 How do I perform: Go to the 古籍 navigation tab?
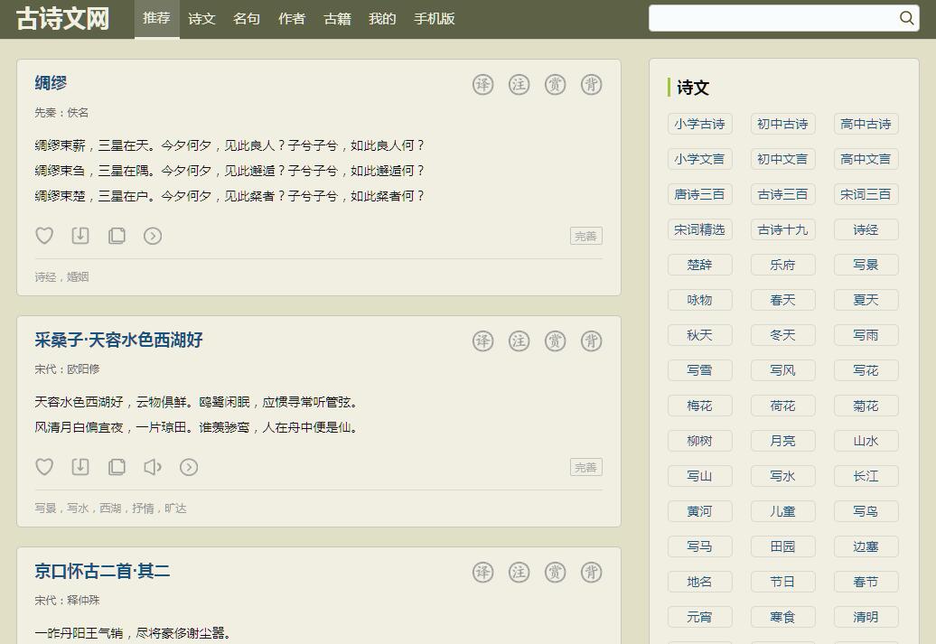coord(337,19)
